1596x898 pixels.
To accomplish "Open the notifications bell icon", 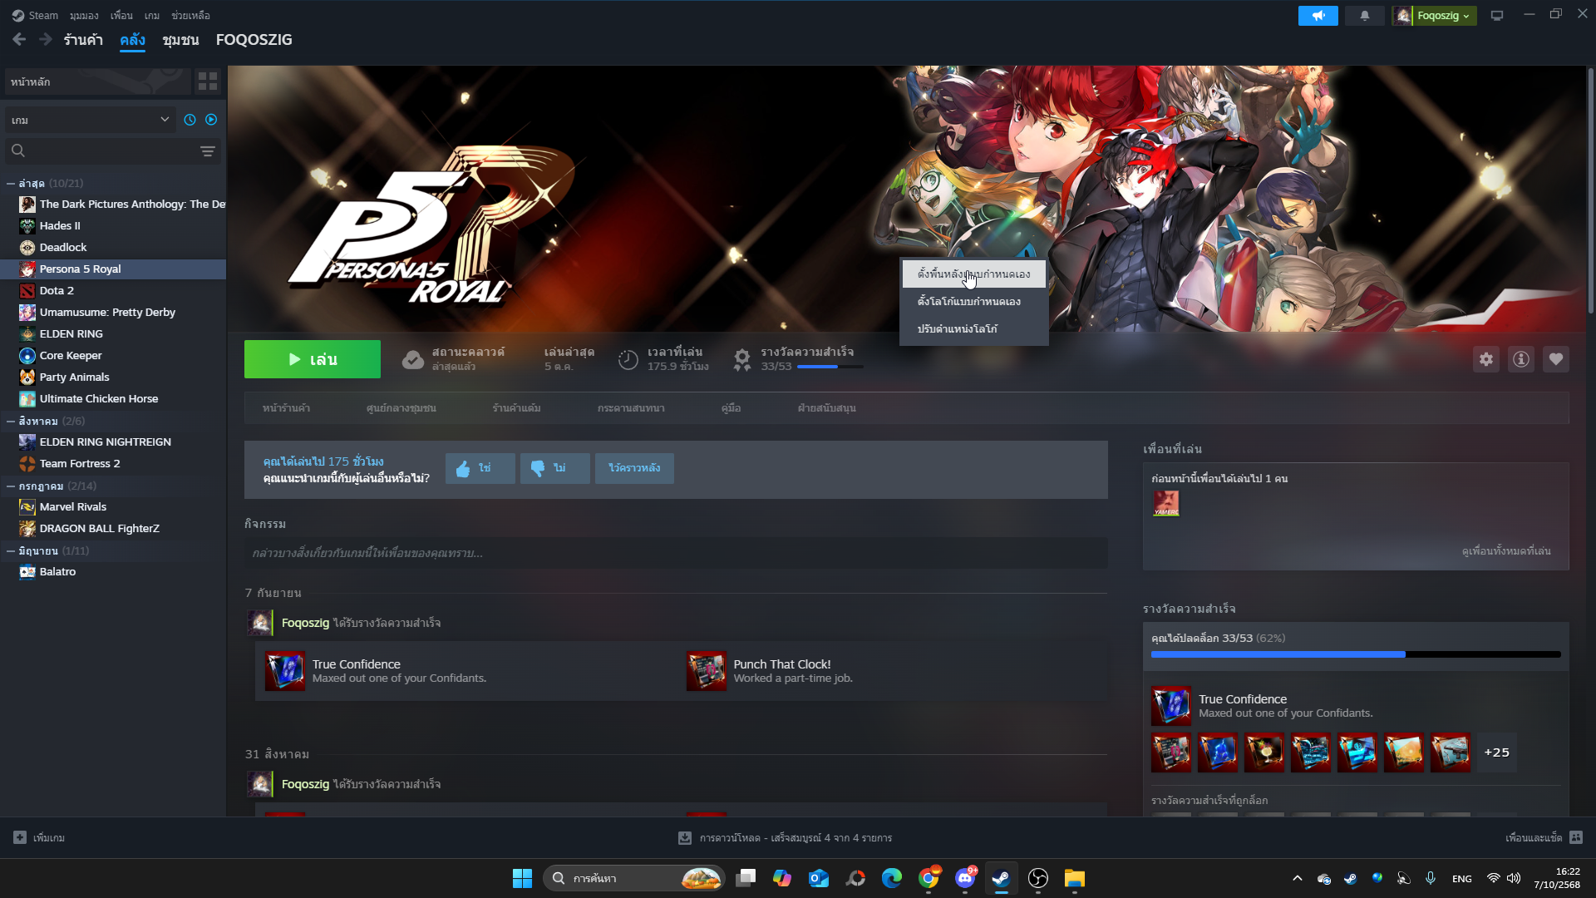I will click(x=1364, y=16).
